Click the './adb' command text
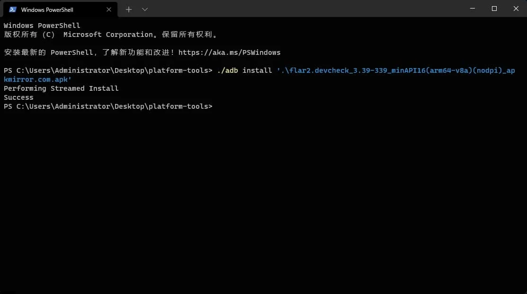527x294 pixels. pyautogui.click(x=228, y=70)
